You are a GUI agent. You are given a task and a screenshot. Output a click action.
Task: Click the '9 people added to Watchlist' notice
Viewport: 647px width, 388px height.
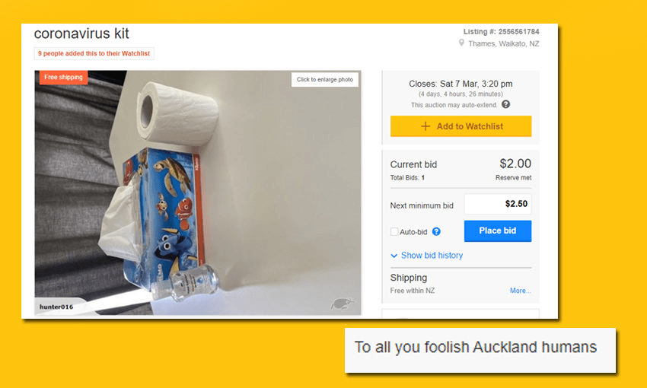pyautogui.click(x=94, y=53)
